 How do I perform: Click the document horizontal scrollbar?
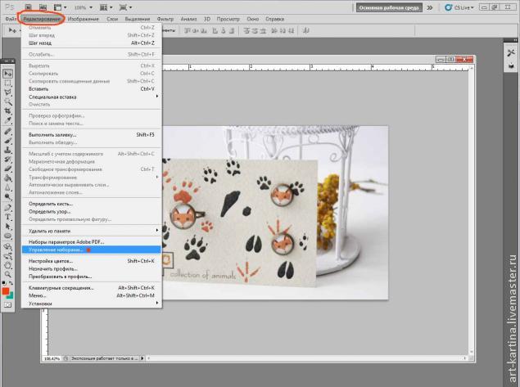(x=306, y=358)
